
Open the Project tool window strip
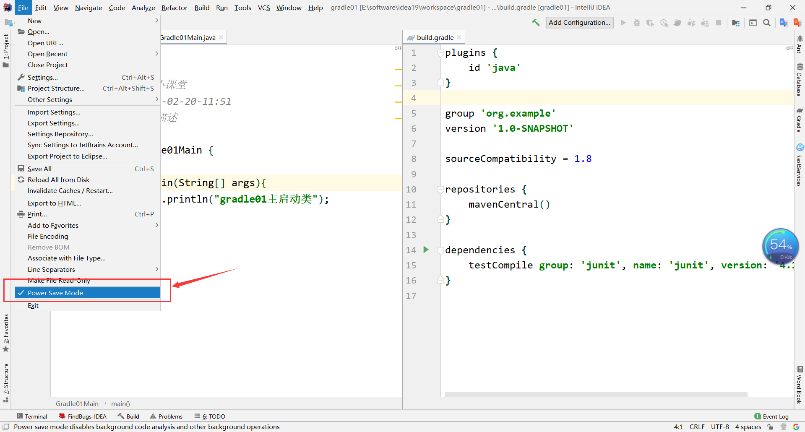pos(5,51)
